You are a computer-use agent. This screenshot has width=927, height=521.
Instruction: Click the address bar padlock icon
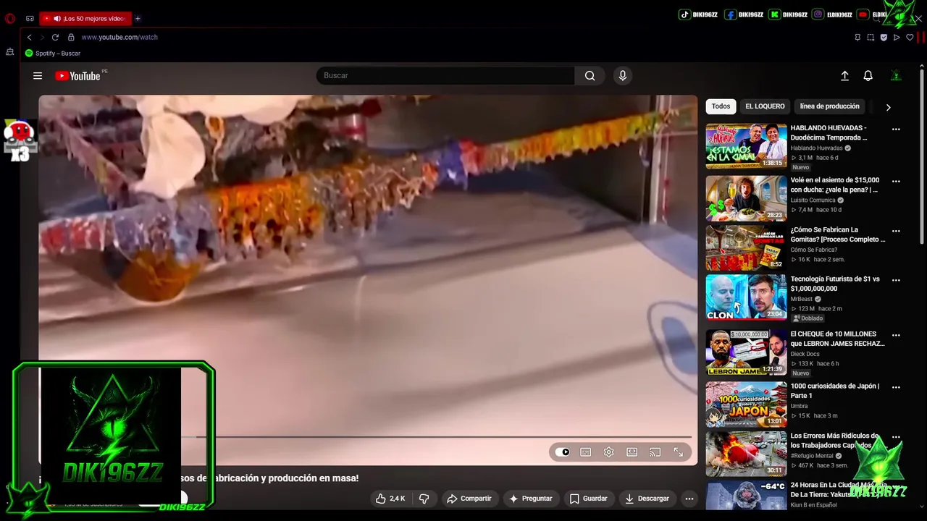[x=71, y=37]
